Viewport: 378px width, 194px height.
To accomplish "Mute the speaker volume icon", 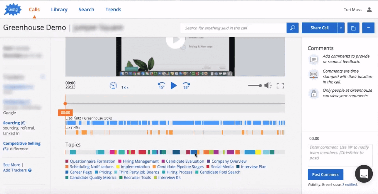I will 268,85.
